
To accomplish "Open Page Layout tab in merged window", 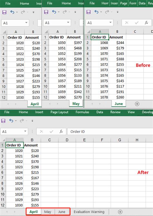I will [59, 112].
